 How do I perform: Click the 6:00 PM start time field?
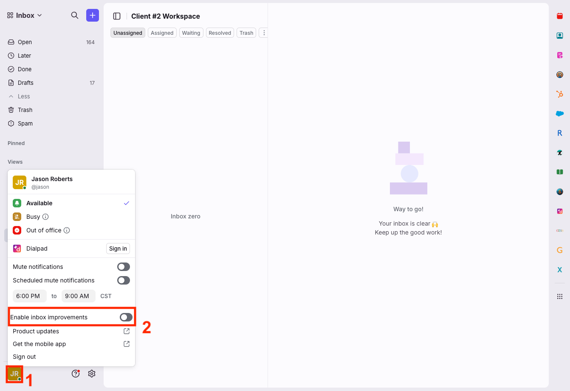28,296
